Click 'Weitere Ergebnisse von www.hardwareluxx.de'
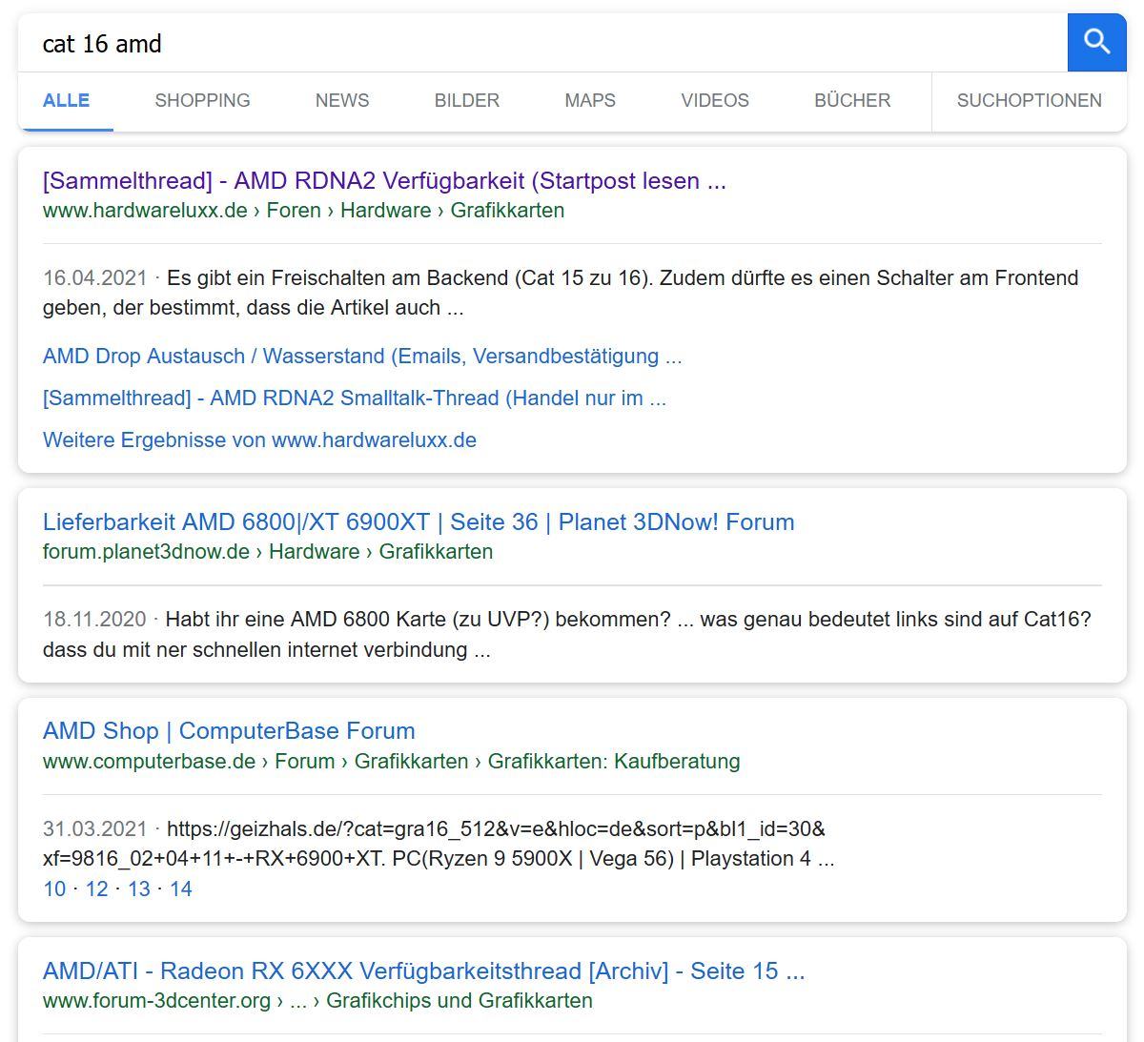 pyautogui.click(x=259, y=440)
